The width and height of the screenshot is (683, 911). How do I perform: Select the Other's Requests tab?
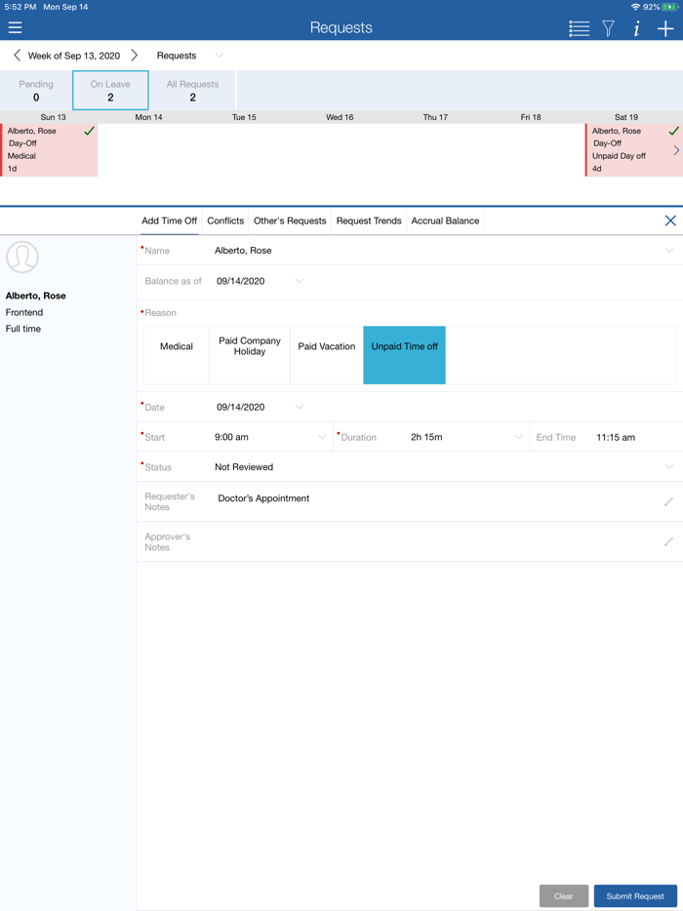(x=290, y=220)
